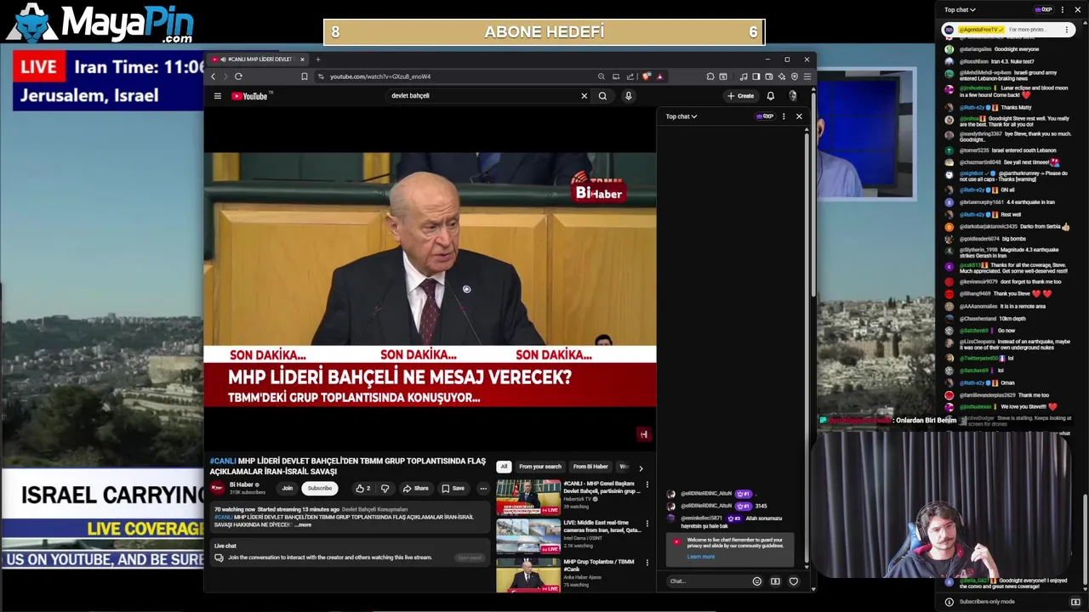Reload the YouTube page

click(x=238, y=76)
